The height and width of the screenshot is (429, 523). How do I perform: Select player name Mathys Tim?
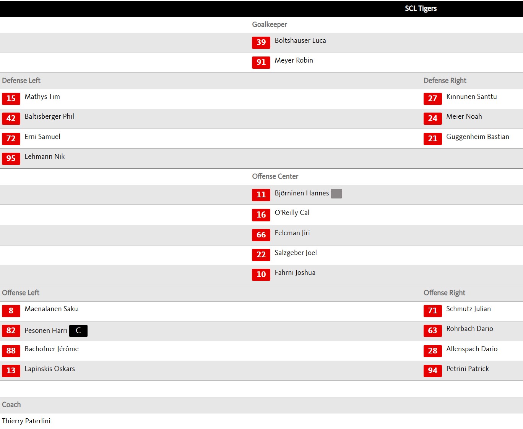pos(42,97)
